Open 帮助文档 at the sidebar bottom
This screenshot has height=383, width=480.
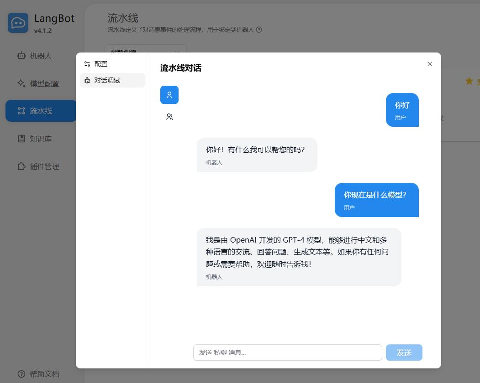[x=38, y=374]
